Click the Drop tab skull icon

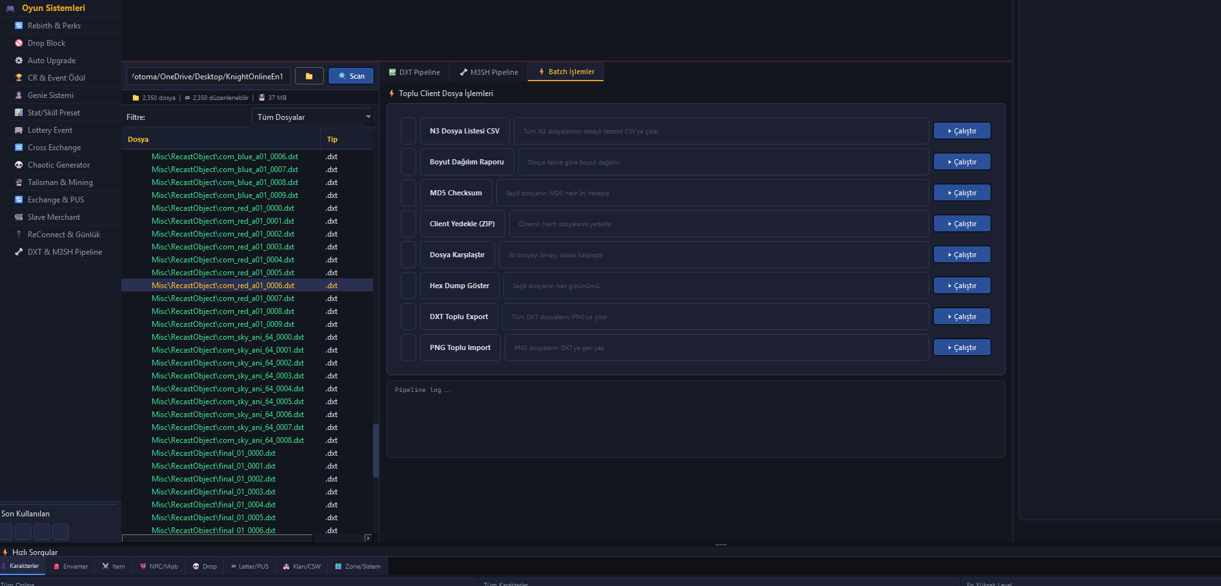click(196, 567)
